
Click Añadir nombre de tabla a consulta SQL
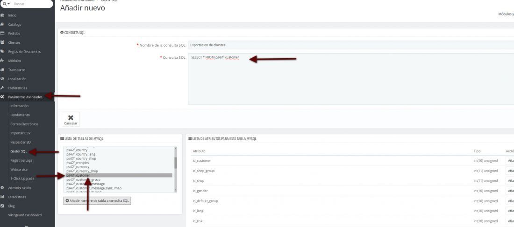[97, 200]
